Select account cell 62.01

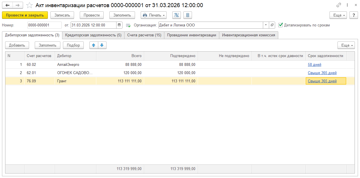pos(40,73)
